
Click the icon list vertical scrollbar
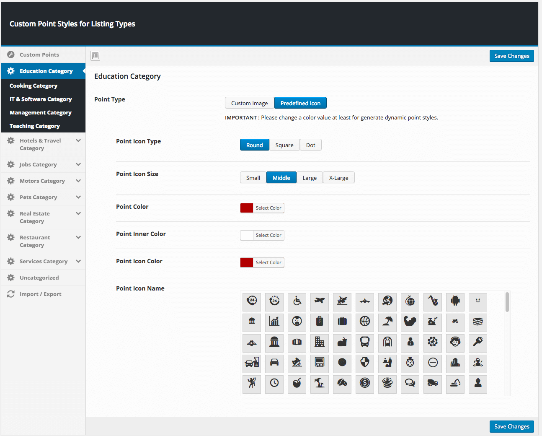[x=507, y=303]
